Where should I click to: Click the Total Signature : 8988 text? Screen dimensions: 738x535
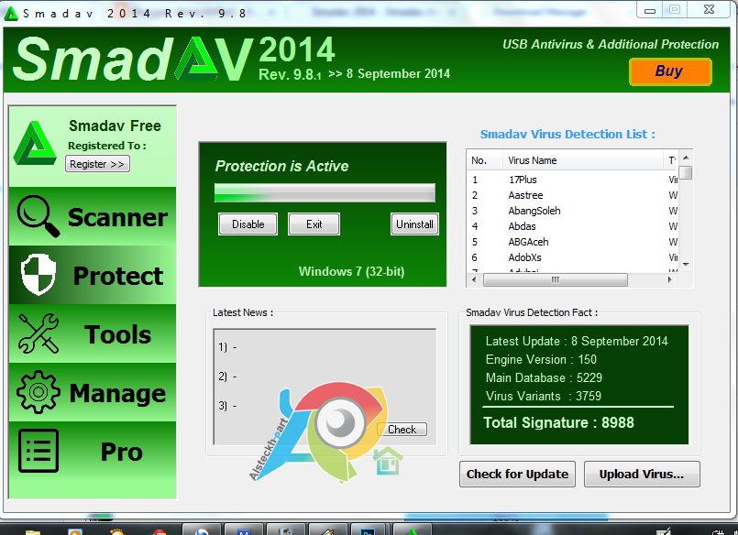[558, 422]
